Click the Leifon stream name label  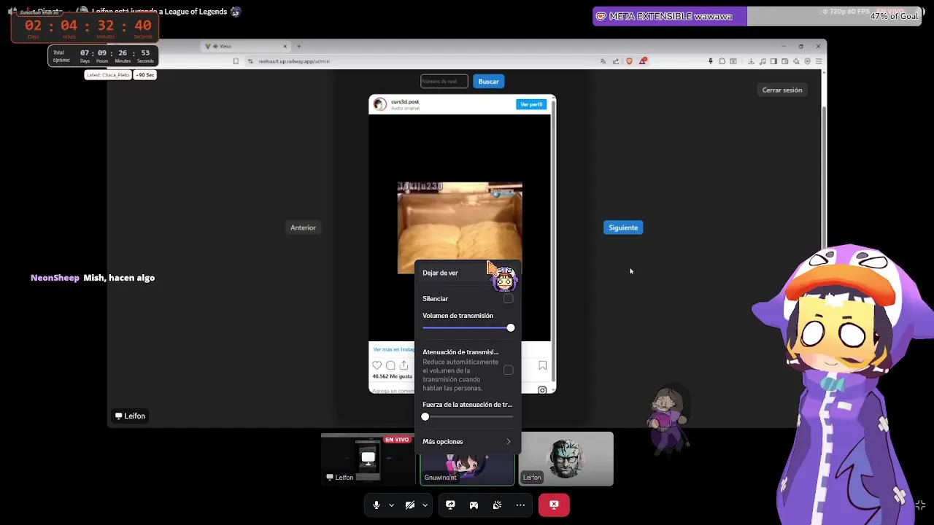131,416
